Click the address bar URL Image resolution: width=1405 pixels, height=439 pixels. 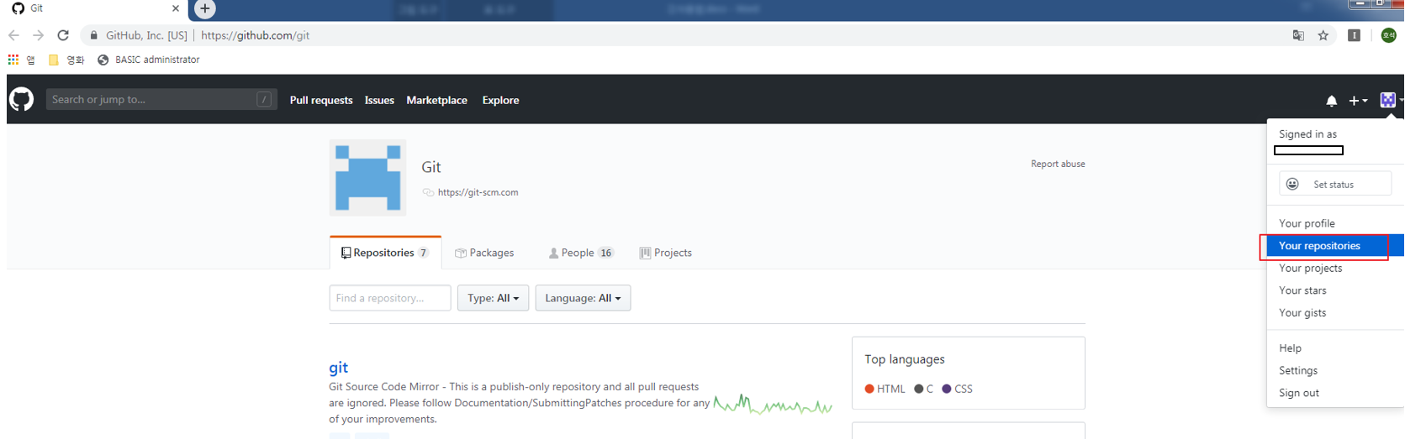point(255,35)
